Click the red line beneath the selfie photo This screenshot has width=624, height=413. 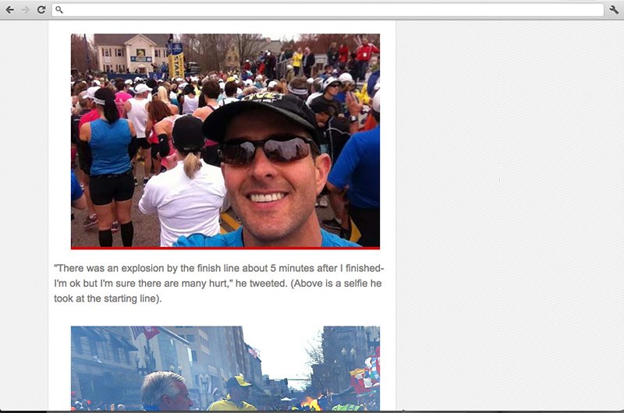coord(225,249)
